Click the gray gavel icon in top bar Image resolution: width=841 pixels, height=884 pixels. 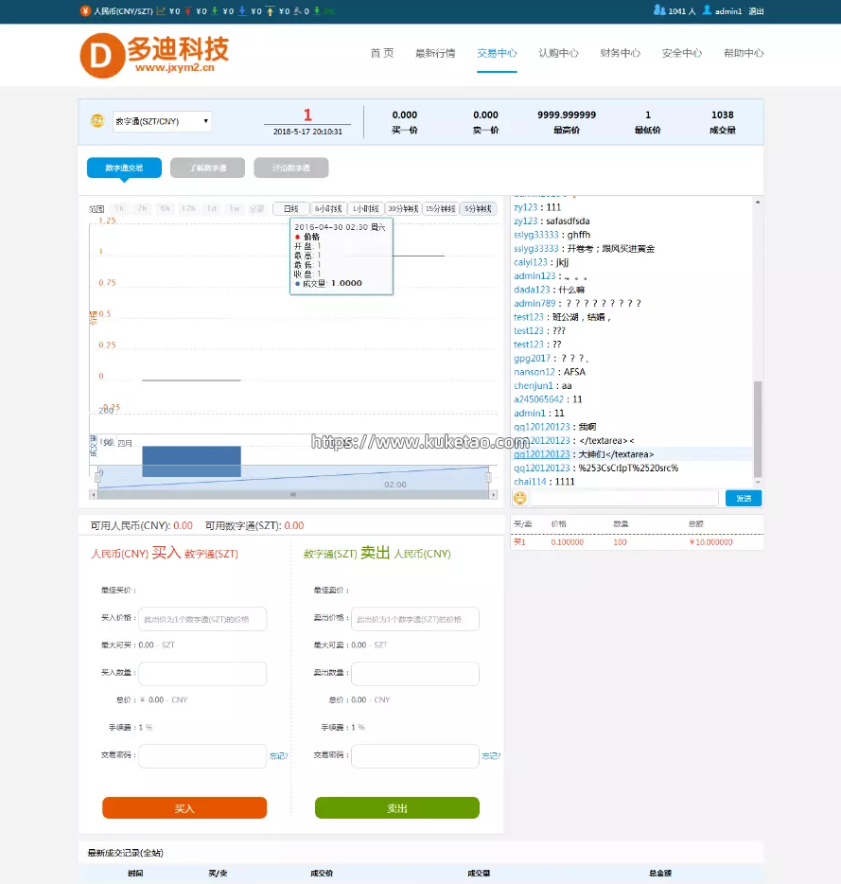coord(297,10)
